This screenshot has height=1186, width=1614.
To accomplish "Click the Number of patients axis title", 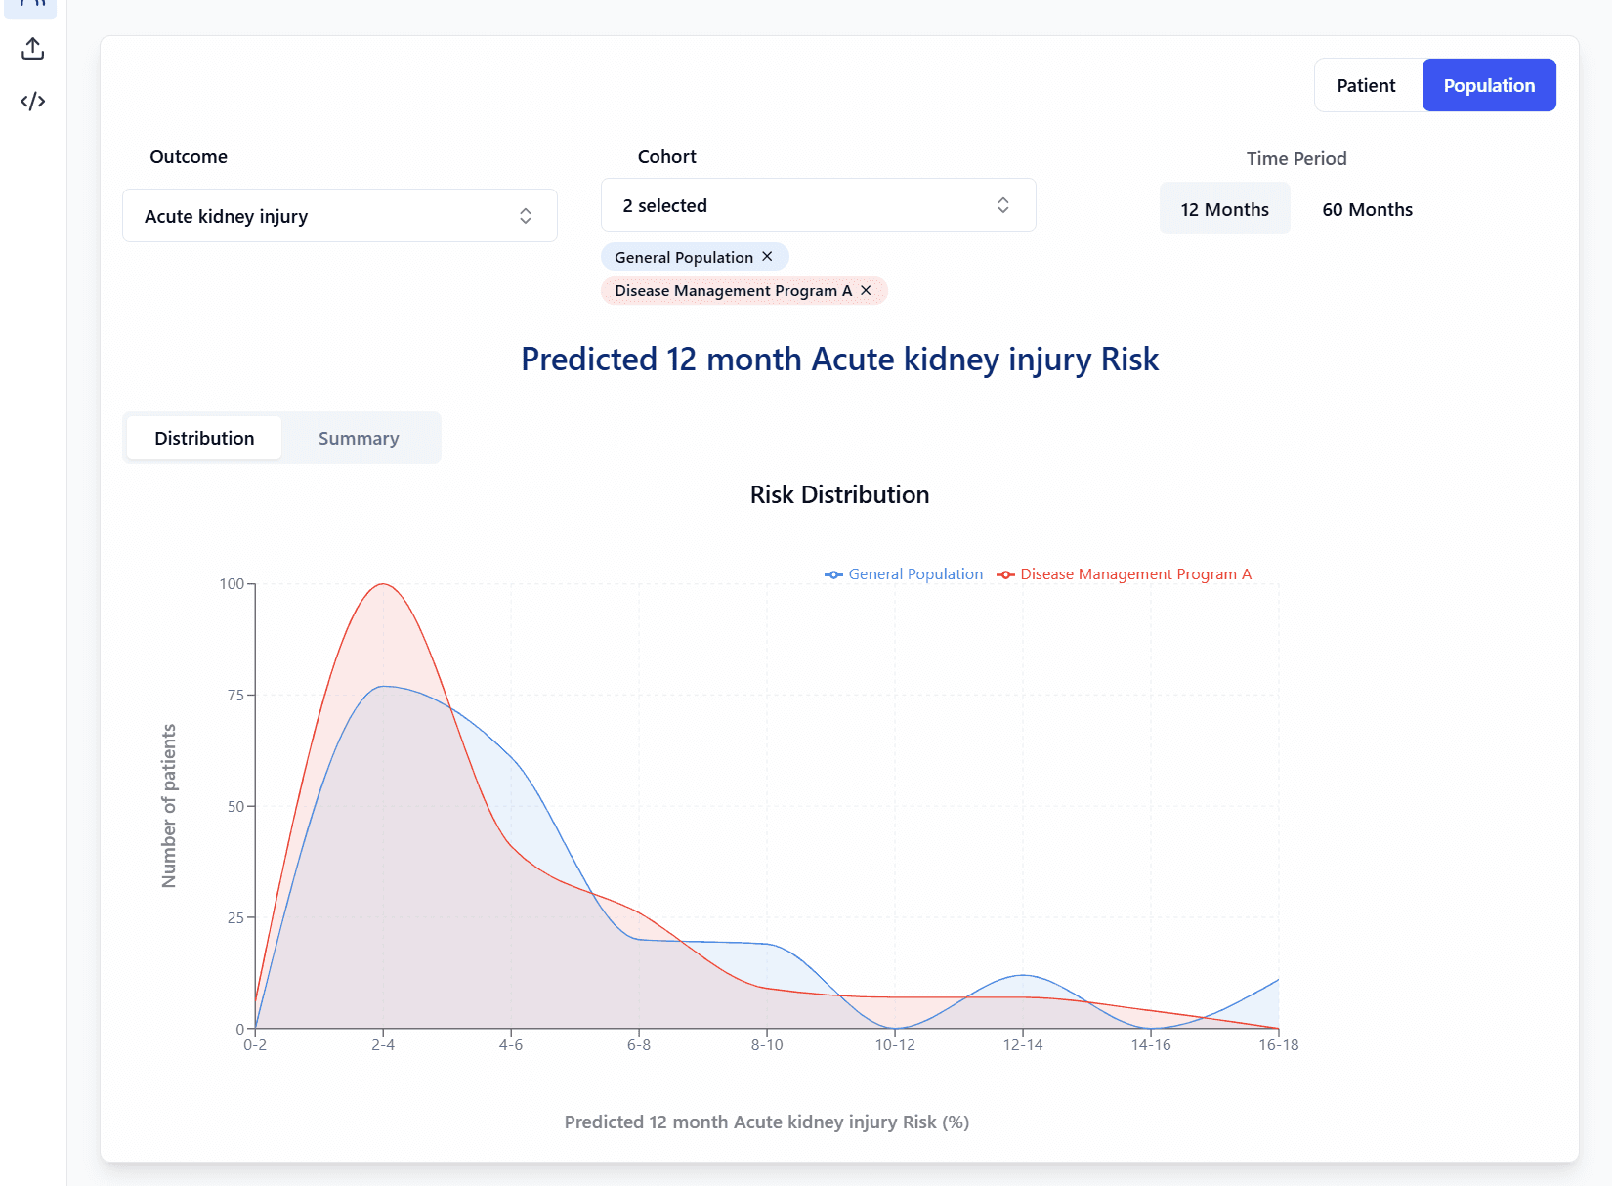I will [169, 806].
